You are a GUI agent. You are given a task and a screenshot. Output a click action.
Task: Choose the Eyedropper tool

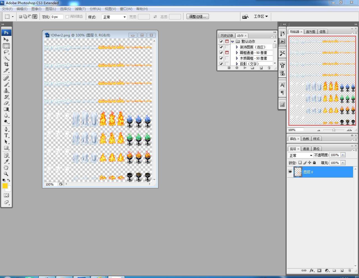[x=6, y=161]
